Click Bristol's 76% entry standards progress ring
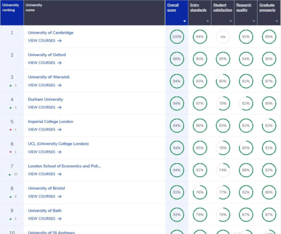This screenshot has height=234, width=281. (200, 193)
